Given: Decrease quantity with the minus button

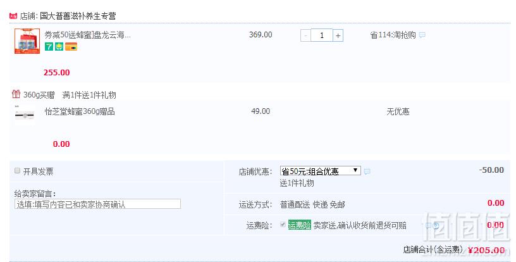Looking at the screenshot, I should point(305,35).
